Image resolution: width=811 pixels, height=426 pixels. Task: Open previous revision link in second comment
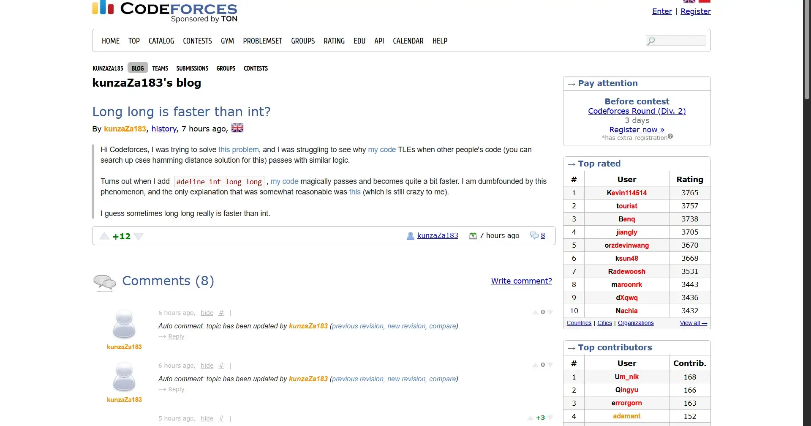(357, 379)
